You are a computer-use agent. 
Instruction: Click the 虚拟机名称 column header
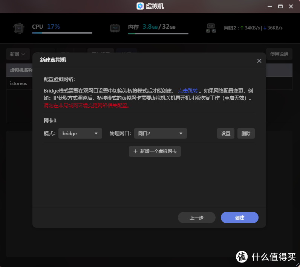[x=21, y=70]
